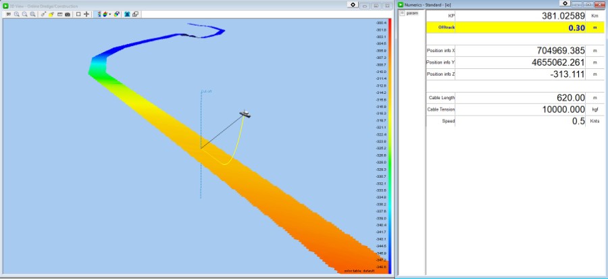Click the crosshair pan tool icon

click(86, 14)
